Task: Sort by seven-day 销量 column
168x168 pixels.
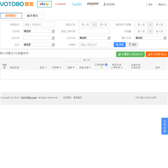Action: [x=71, y=68]
